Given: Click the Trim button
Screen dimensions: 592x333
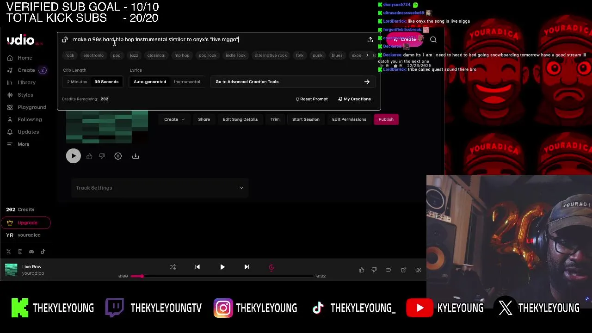Looking at the screenshot, I should 275,119.
